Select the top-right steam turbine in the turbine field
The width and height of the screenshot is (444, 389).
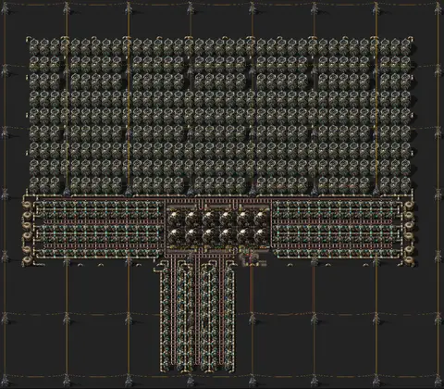tap(405, 46)
